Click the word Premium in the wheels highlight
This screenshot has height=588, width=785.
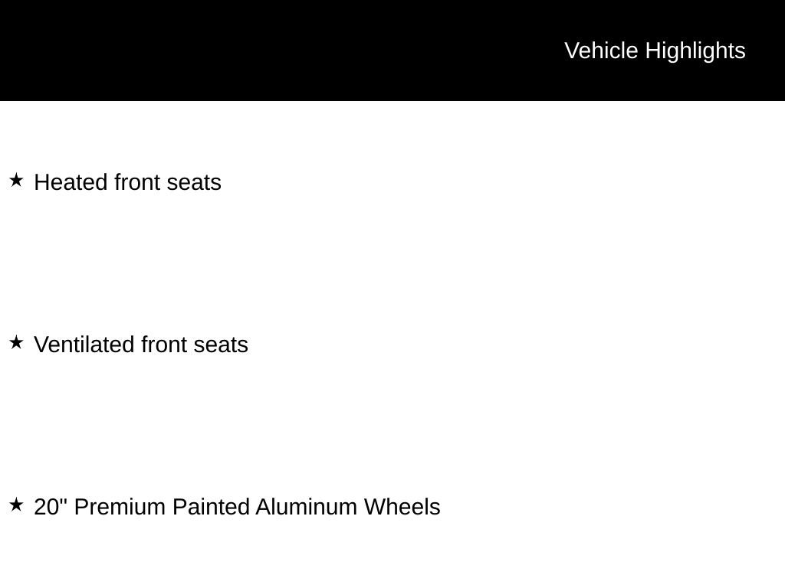[120, 507]
